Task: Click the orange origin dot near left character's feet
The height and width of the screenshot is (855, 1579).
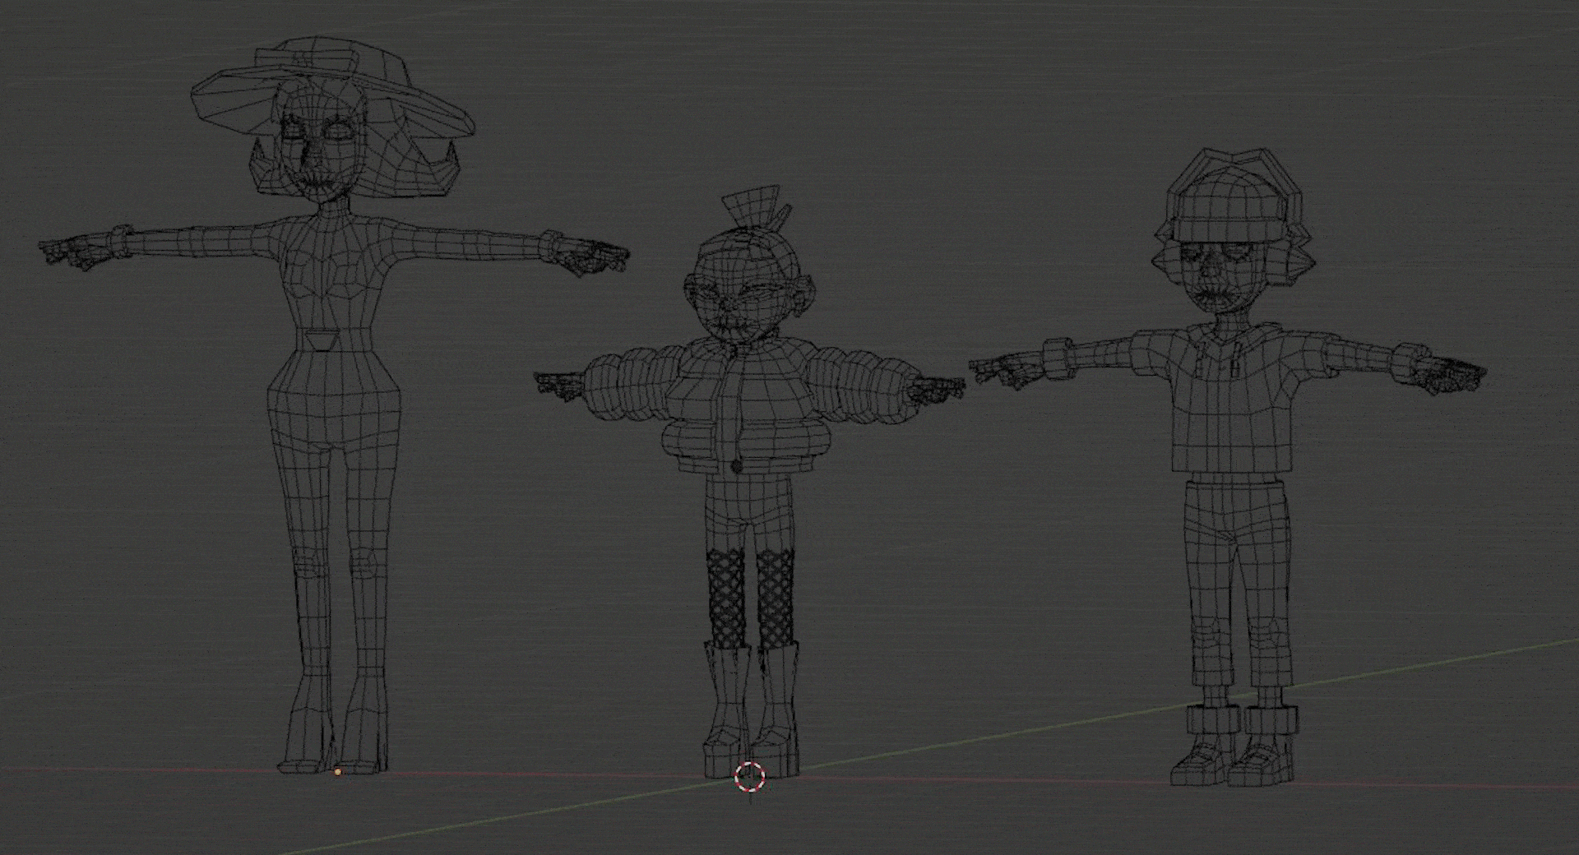Action: [x=338, y=772]
